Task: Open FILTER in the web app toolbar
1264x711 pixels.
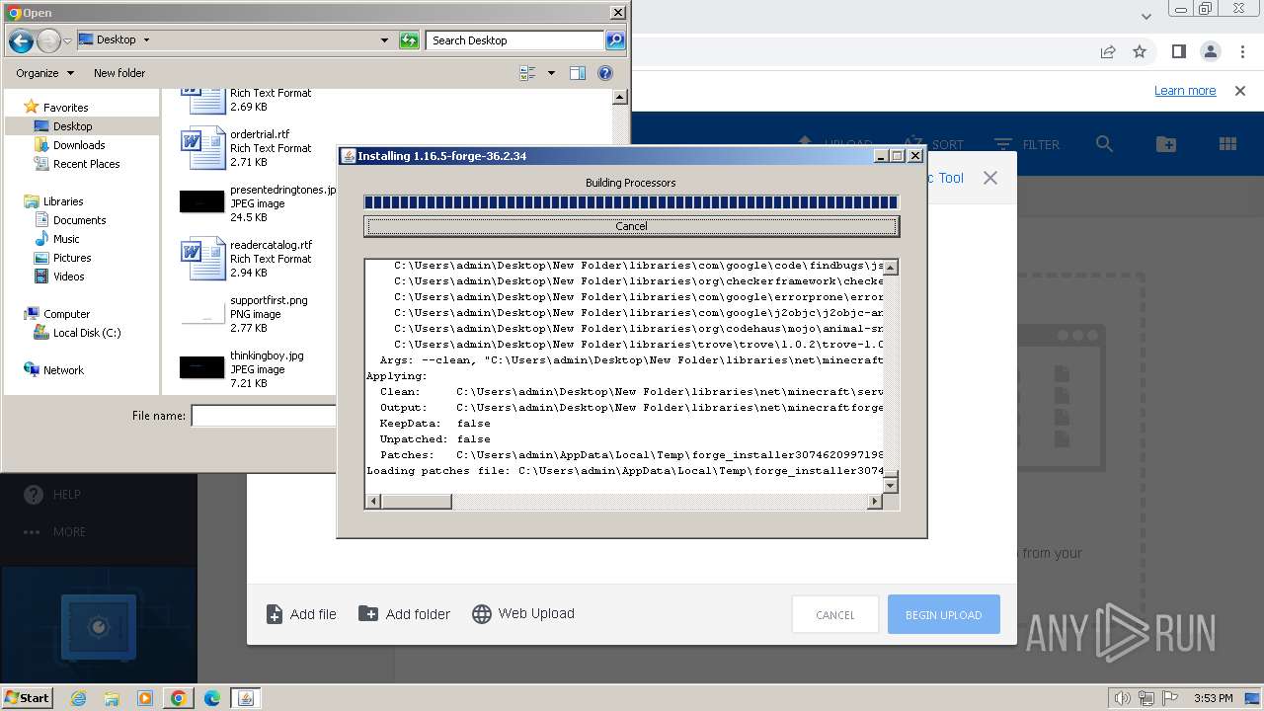Action: (x=1027, y=144)
